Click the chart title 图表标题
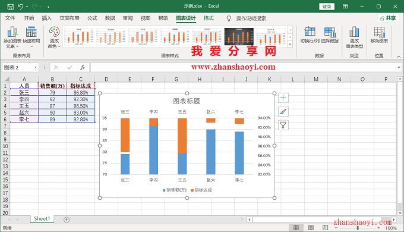The height and width of the screenshot is (232, 404). pos(187,101)
